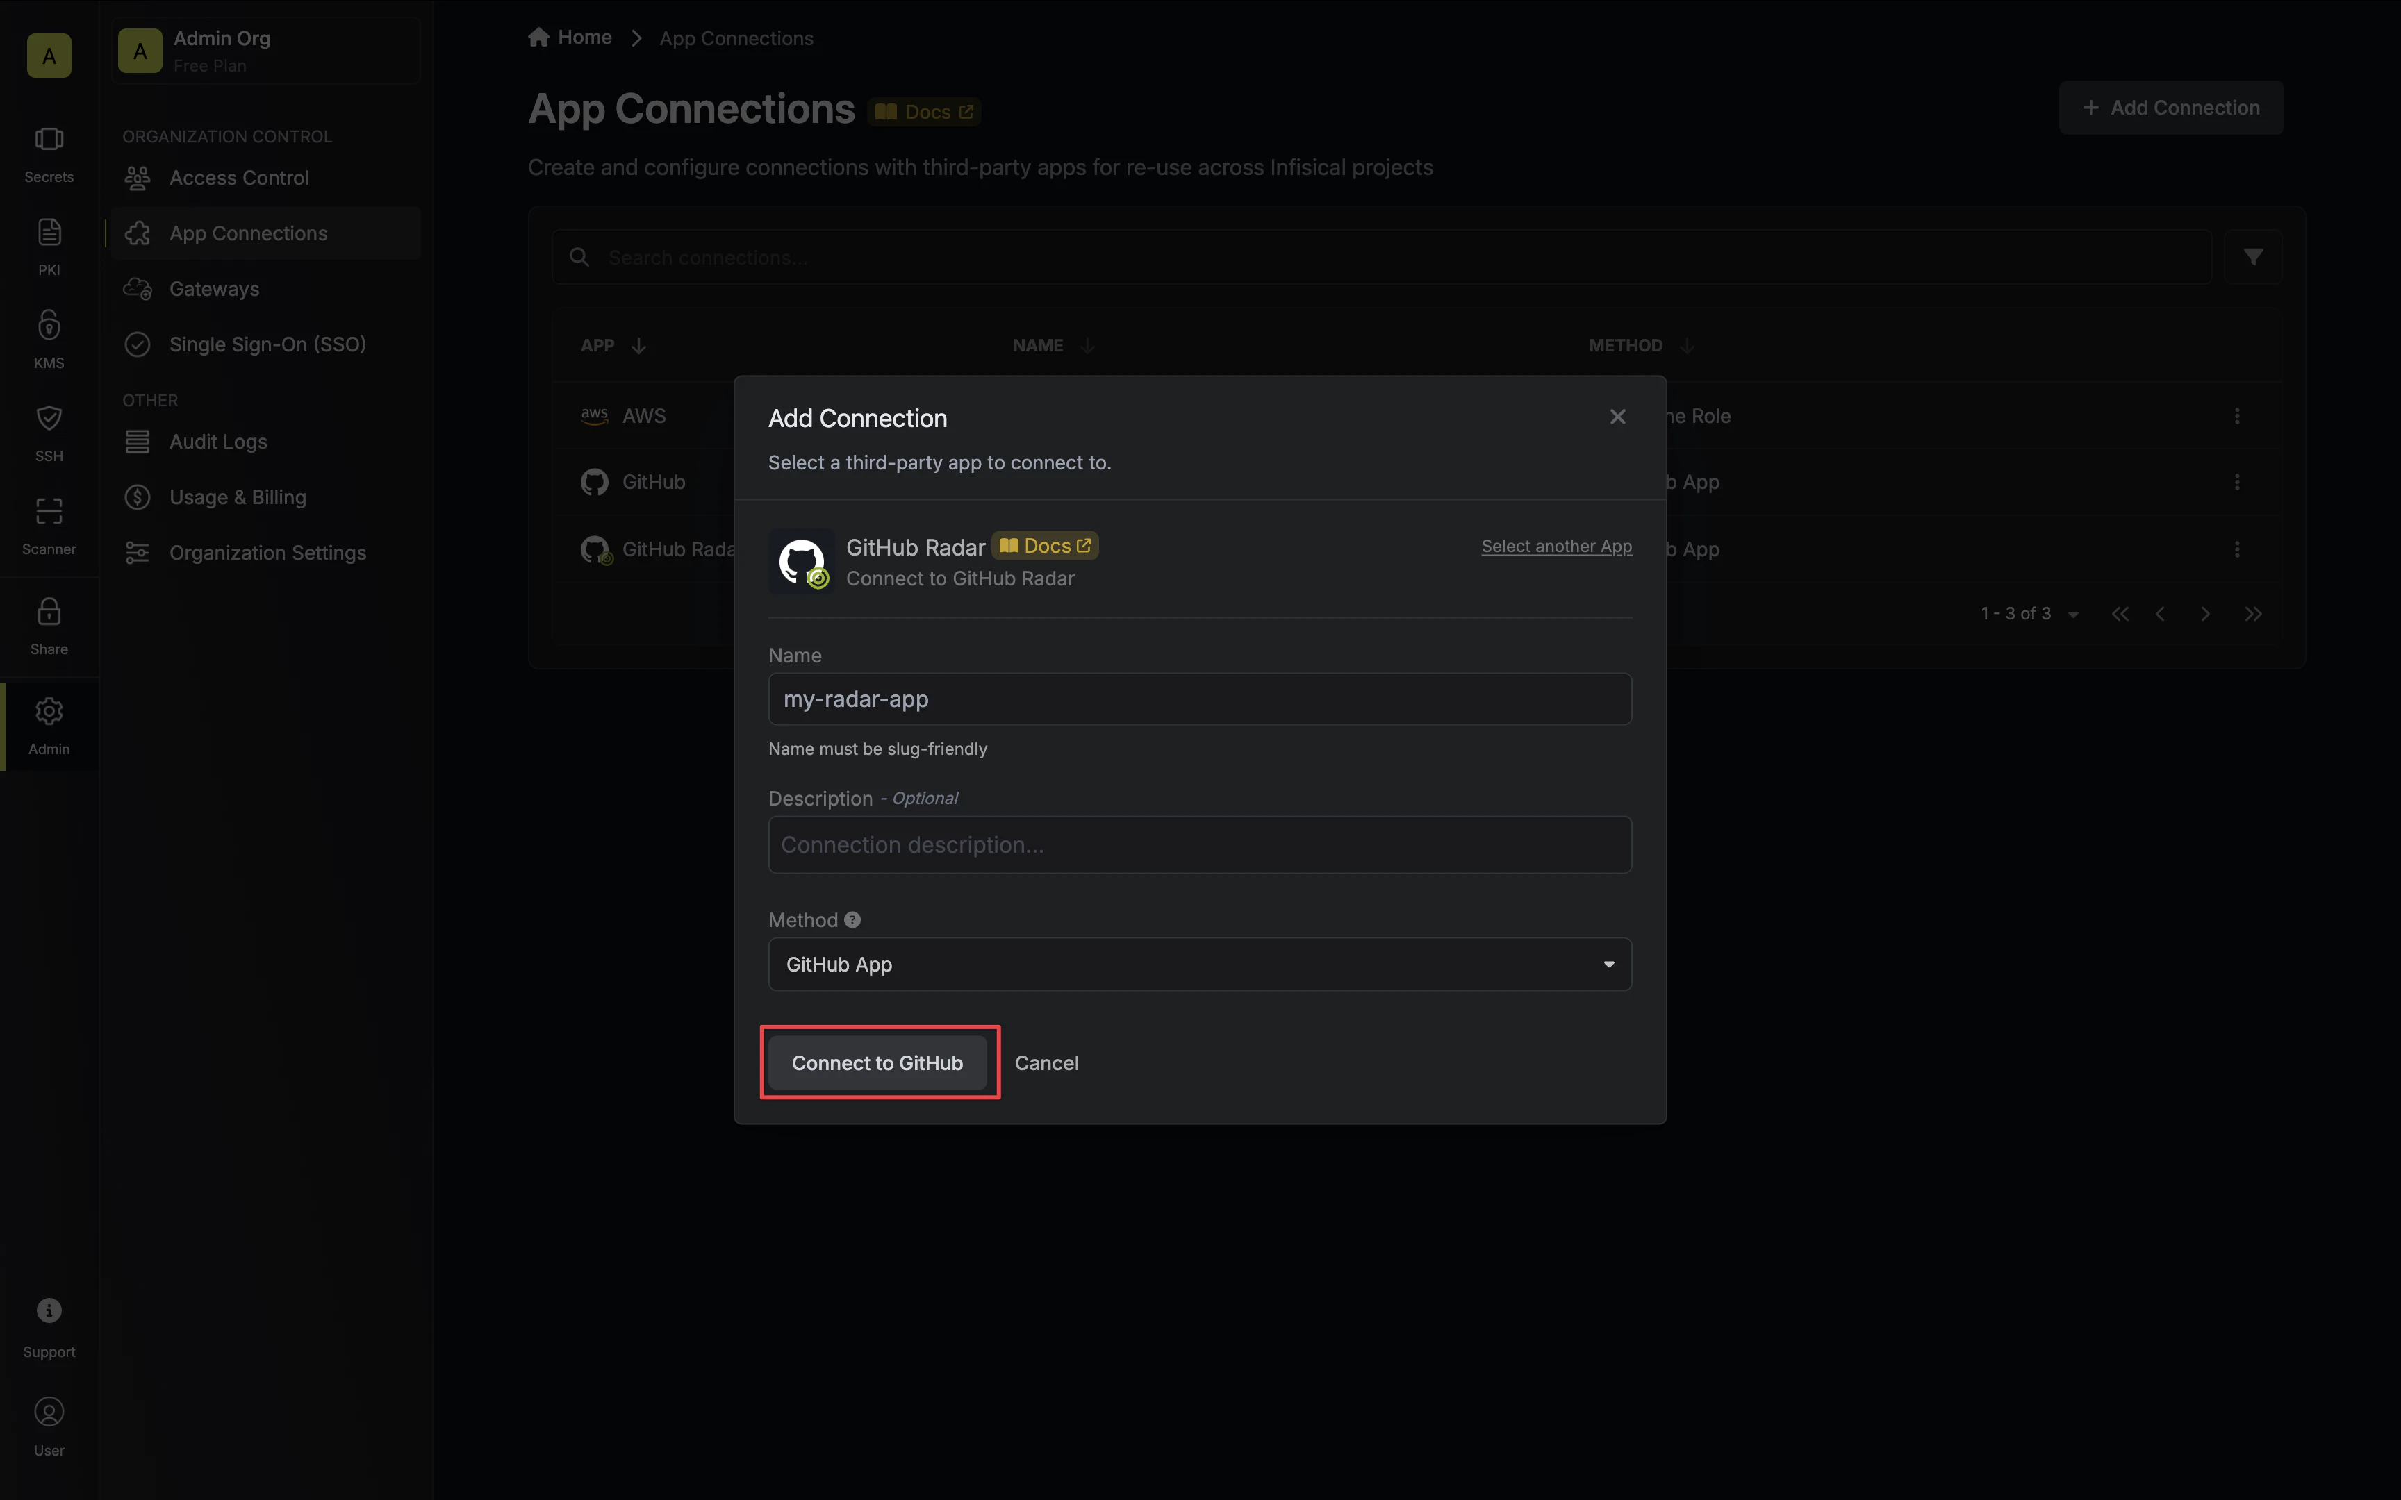This screenshot has width=2401, height=1500.
Task: Focus the Connection description field
Action: (1200, 845)
